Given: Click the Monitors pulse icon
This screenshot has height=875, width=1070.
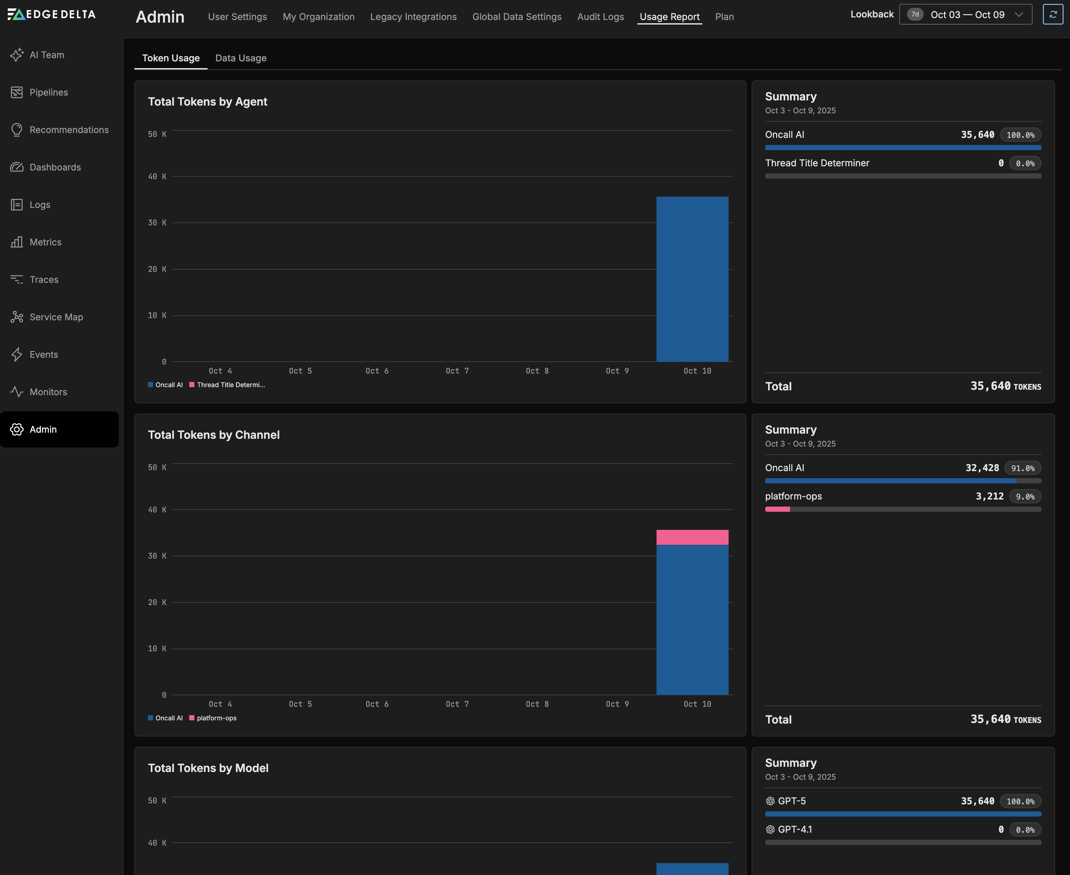Looking at the screenshot, I should click(x=17, y=392).
